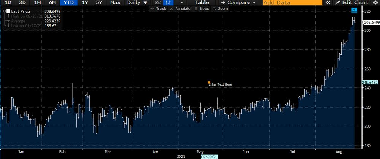Open chart type dropdown arrow

pyautogui.click(x=181, y=3)
